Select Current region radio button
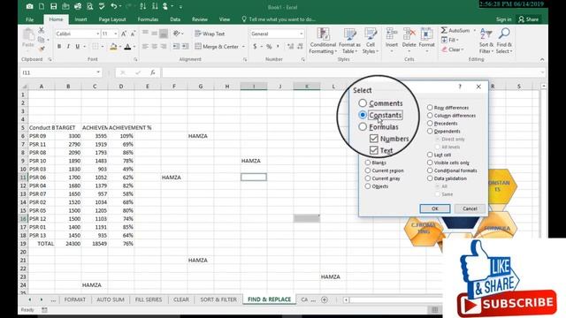This screenshot has height=318, width=566. pyautogui.click(x=368, y=170)
